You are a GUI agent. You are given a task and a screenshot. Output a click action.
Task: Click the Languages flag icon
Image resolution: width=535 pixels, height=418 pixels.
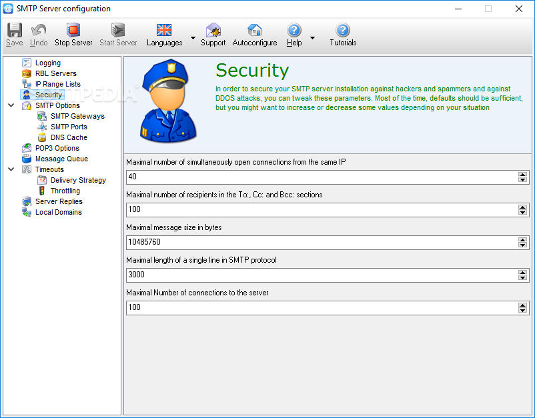(164, 30)
